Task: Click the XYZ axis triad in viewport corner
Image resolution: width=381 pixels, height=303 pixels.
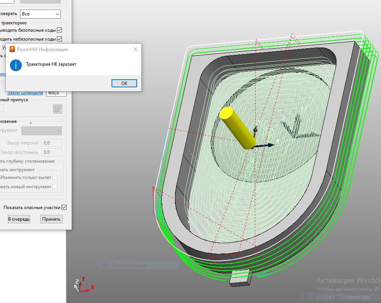Action: tap(84, 284)
